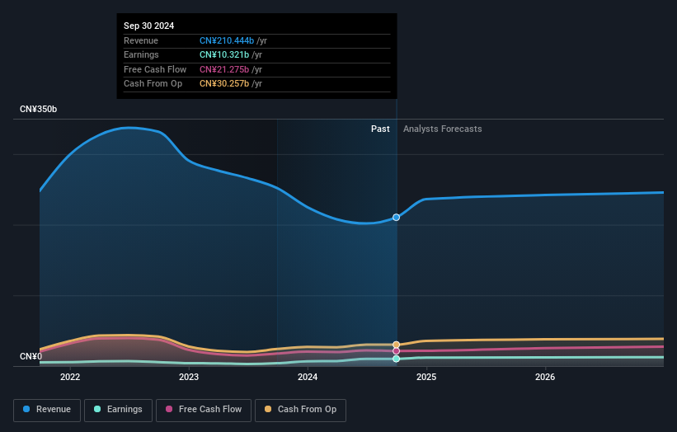Viewport: 677px width, 432px height.
Task: Click the 2023 x-axis label
Action: click(x=189, y=377)
